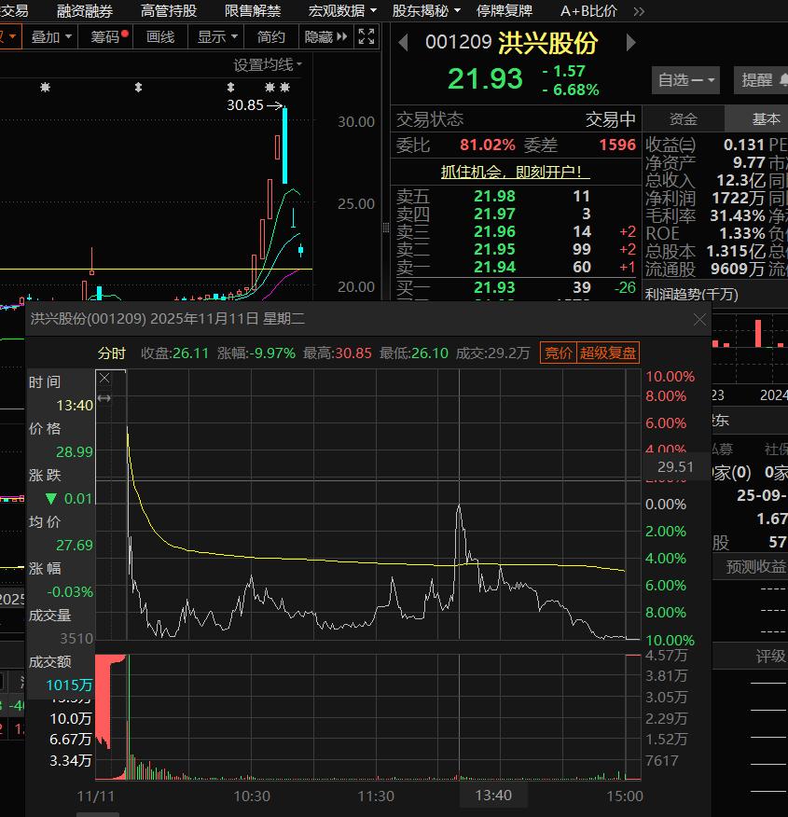Hide the side panel with 隐藏
The width and height of the screenshot is (788, 817).
point(325,36)
